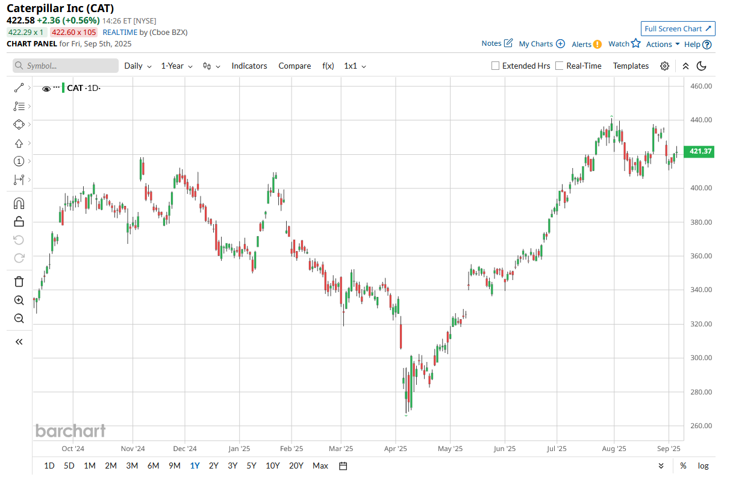The width and height of the screenshot is (730, 483).
Task: Click the Notes pencil icon
Action: coord(508,43)
